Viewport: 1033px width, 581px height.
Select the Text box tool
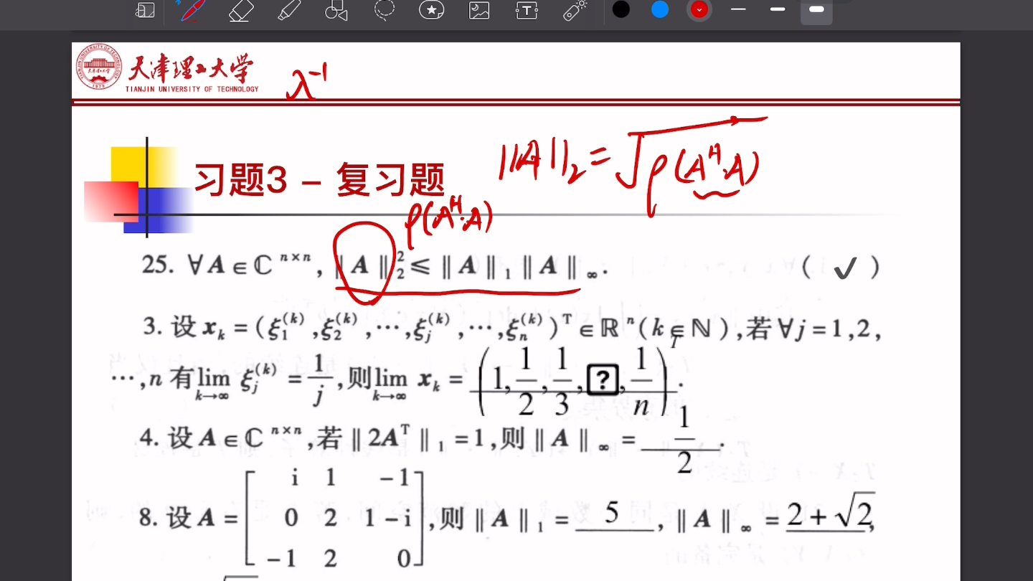click(527, 10)
